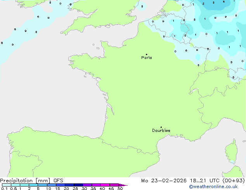Pick the 1 mm legend color swatch
This screenshot has width=246, height=190.
tap(24, 185)
